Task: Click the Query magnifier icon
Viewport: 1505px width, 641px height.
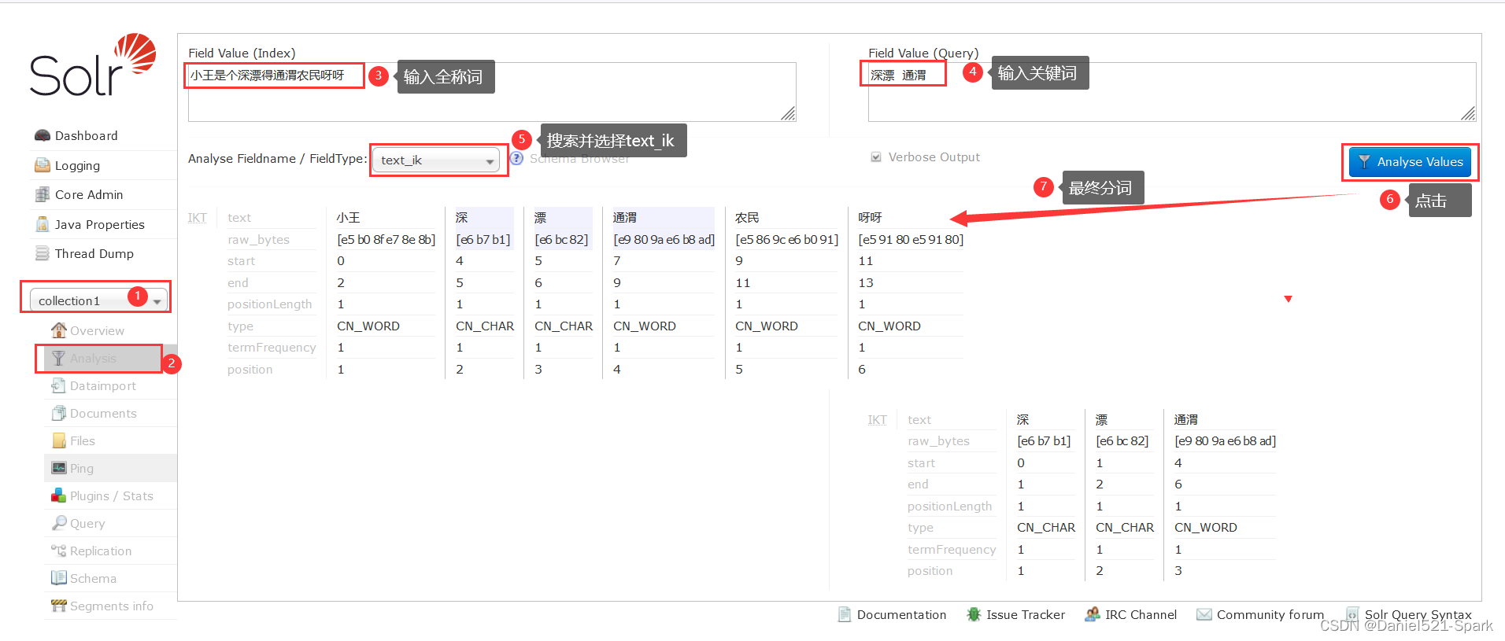Action: [58, 523]
